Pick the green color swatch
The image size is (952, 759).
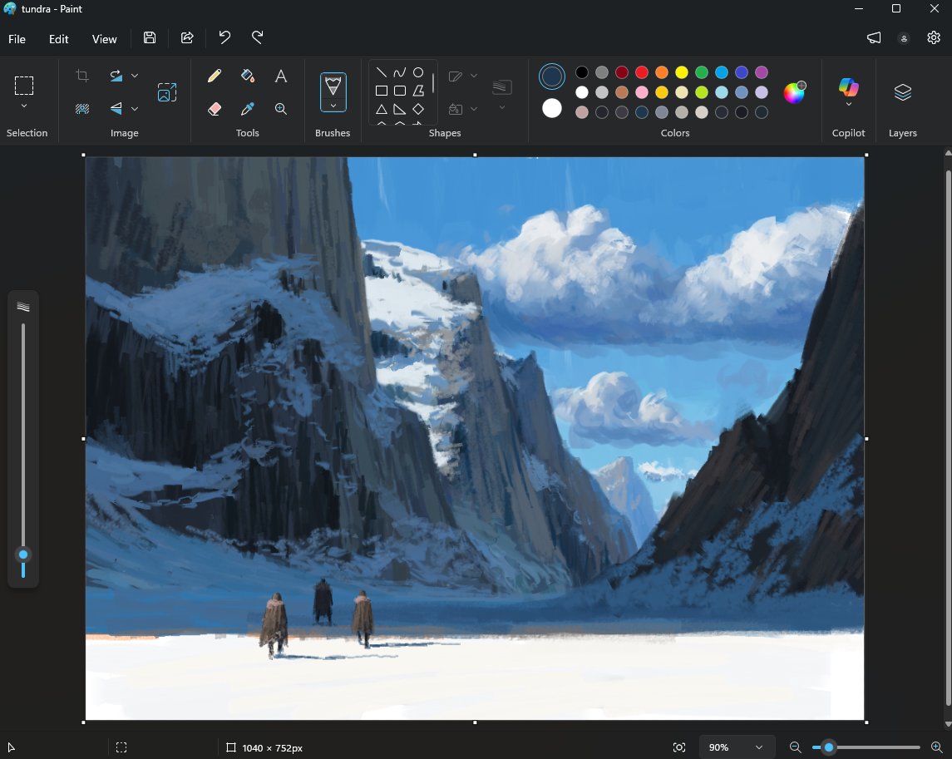coord(701,73)
